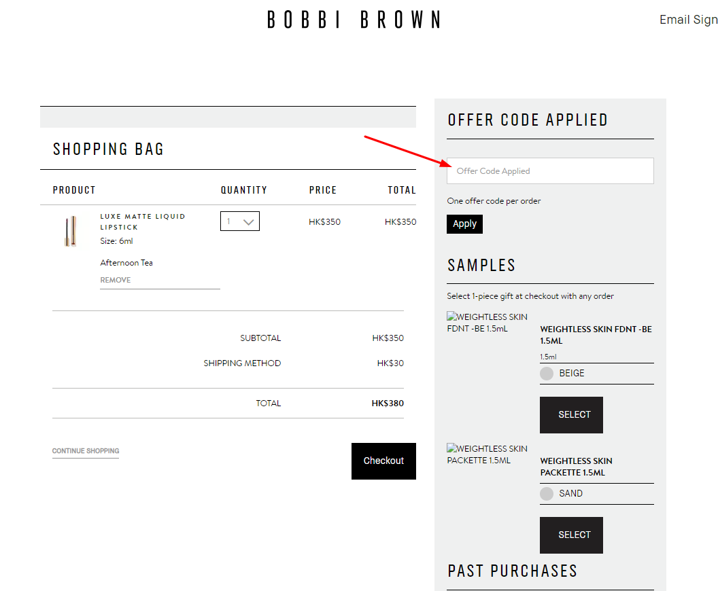Select the Beige shade swatch

pos(546,373)
